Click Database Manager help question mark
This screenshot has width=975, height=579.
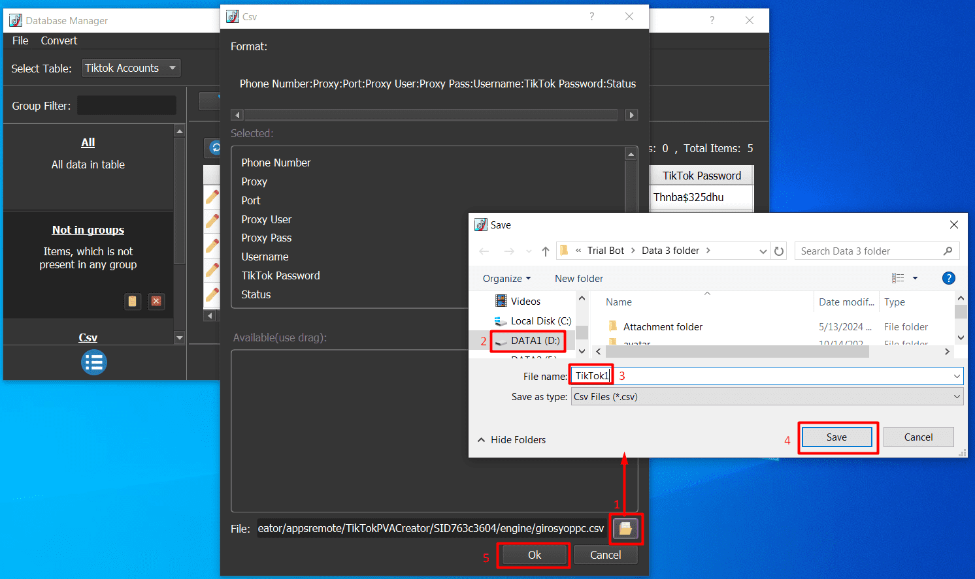712,20
